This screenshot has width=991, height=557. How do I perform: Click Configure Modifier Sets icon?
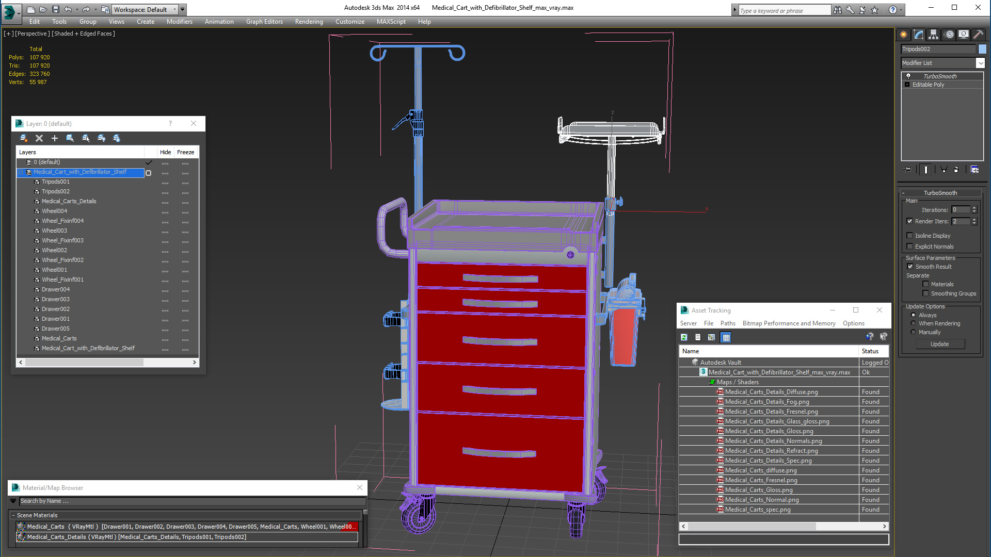974,170
